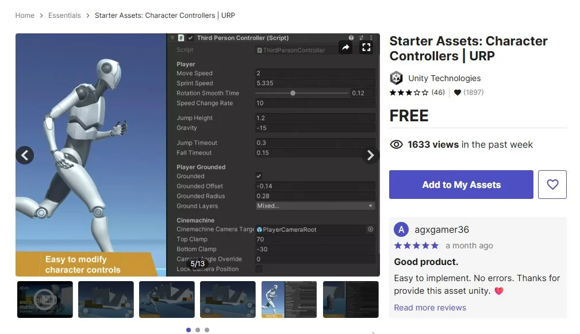Click the heart wishlist button
This screenshot has width=580, height=334.
click(x=552, y=185)
